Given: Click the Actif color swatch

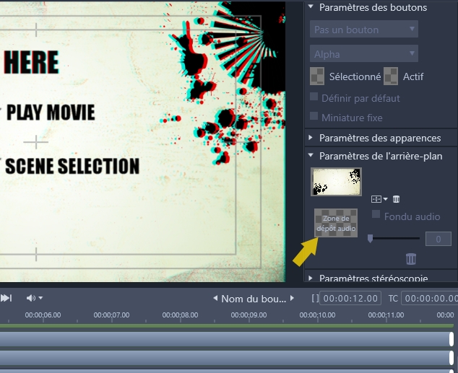Looking at the screenshot, I should [x=391, y=76].
